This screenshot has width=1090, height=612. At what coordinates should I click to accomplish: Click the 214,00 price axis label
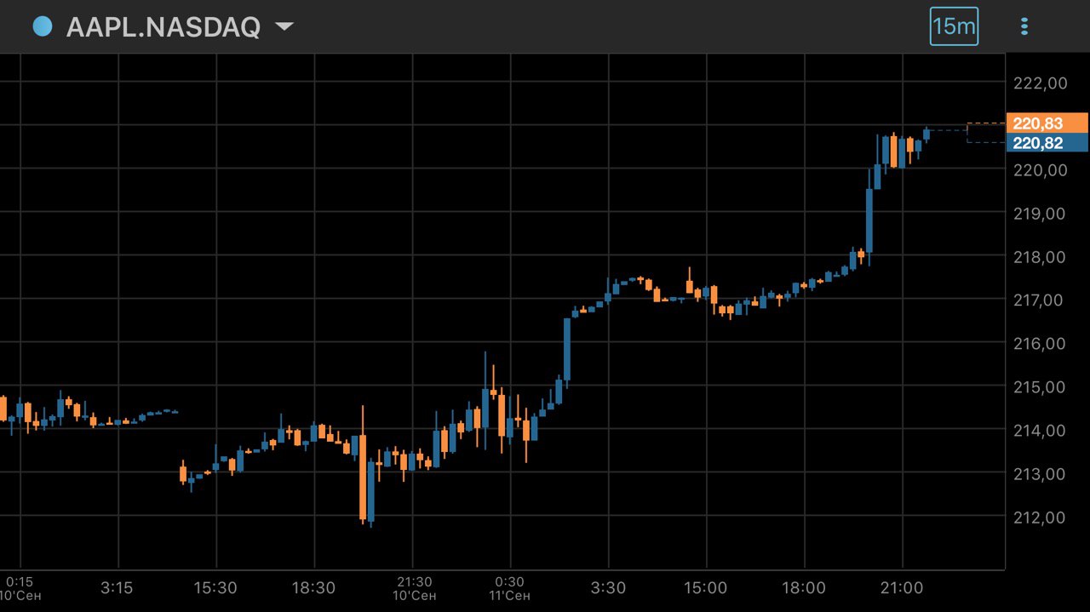click(x=1040, y=431)
